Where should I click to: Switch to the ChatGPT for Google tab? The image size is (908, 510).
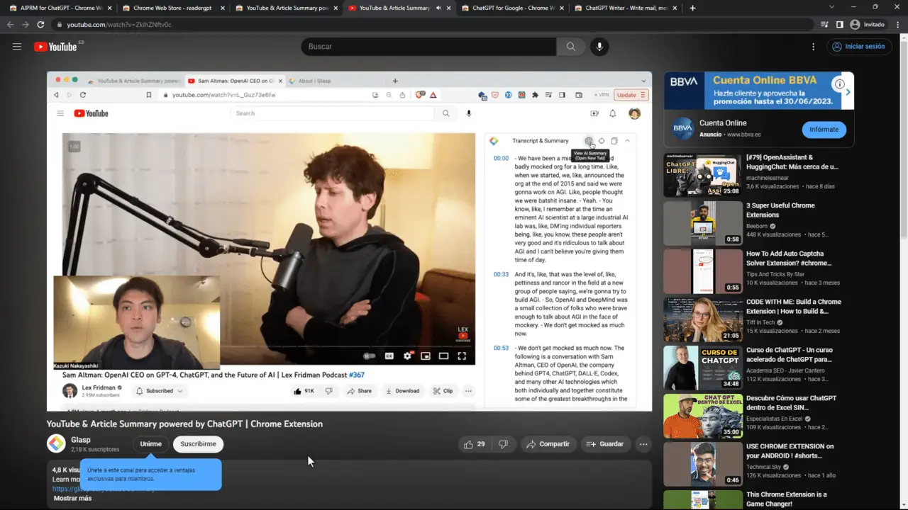[x=511, y=8]
